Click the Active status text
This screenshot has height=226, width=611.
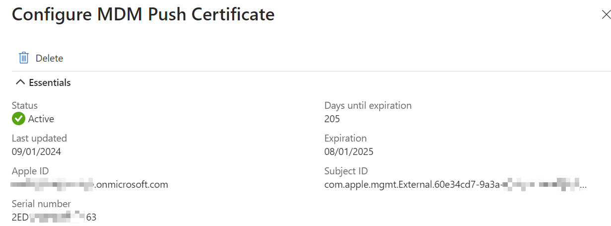tap(41, 119)
